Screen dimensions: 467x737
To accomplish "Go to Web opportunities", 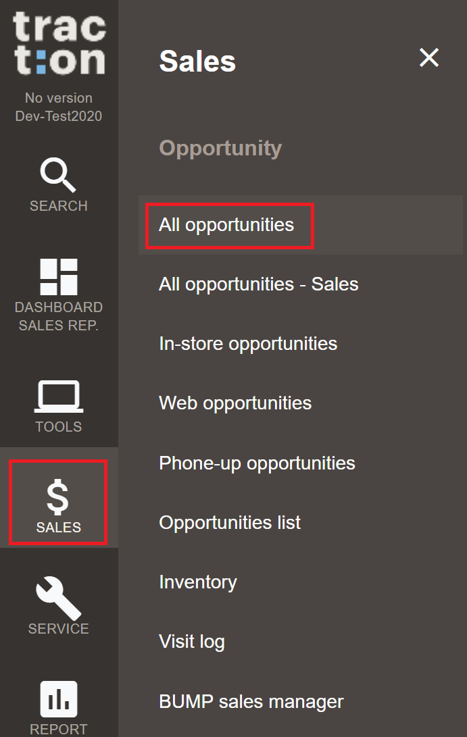I will (235, 403).
